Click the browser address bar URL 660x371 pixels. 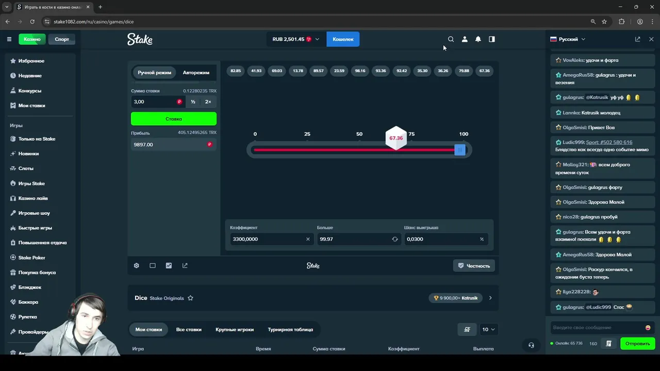pyautogui.click(x=94, y=22)
